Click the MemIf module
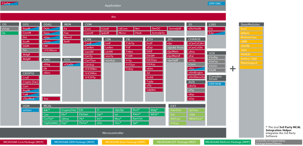 click(x=72, y=37)
